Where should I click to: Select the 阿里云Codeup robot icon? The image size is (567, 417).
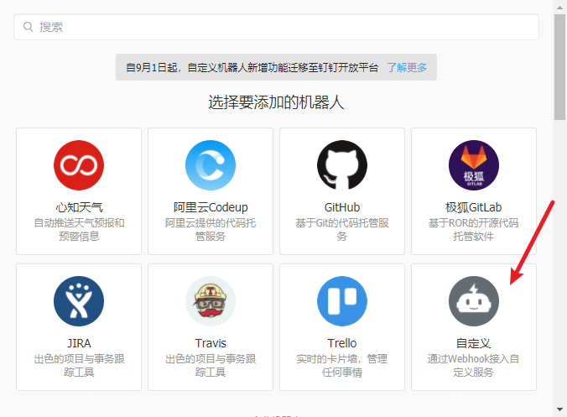click(x=211, y=165)
